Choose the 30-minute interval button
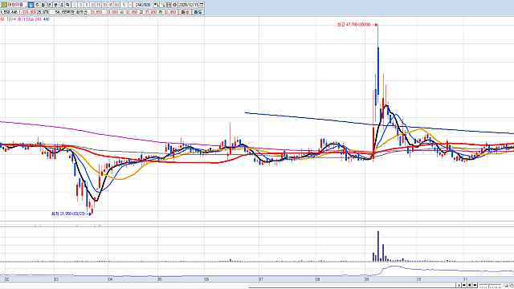Screen dimensions: 514x289 pyautogui.click(x=104, y=5)
